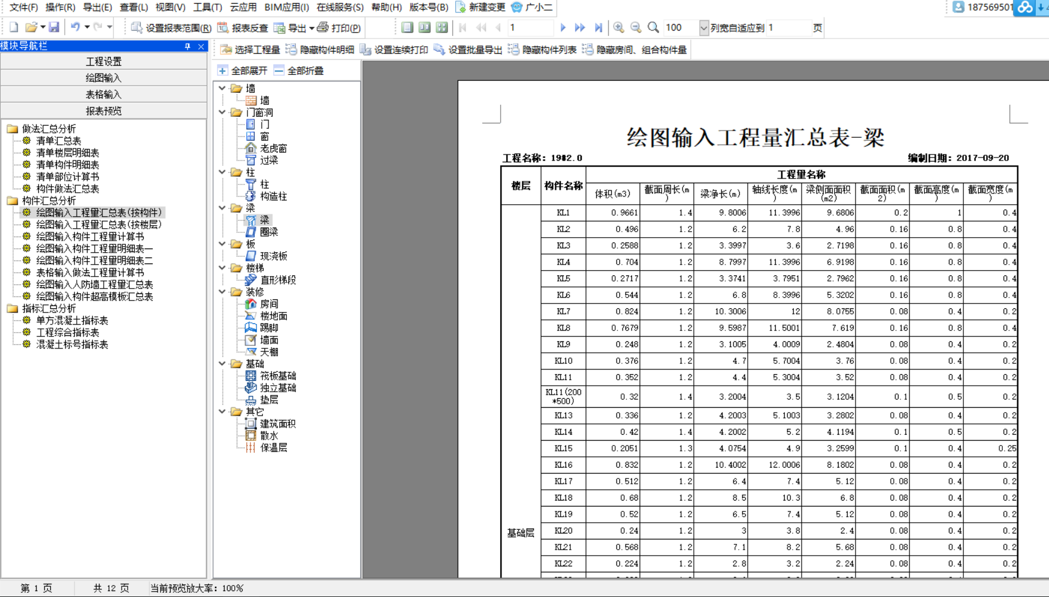
Task: Click the open folder icon
Action: tap(31, 28)
